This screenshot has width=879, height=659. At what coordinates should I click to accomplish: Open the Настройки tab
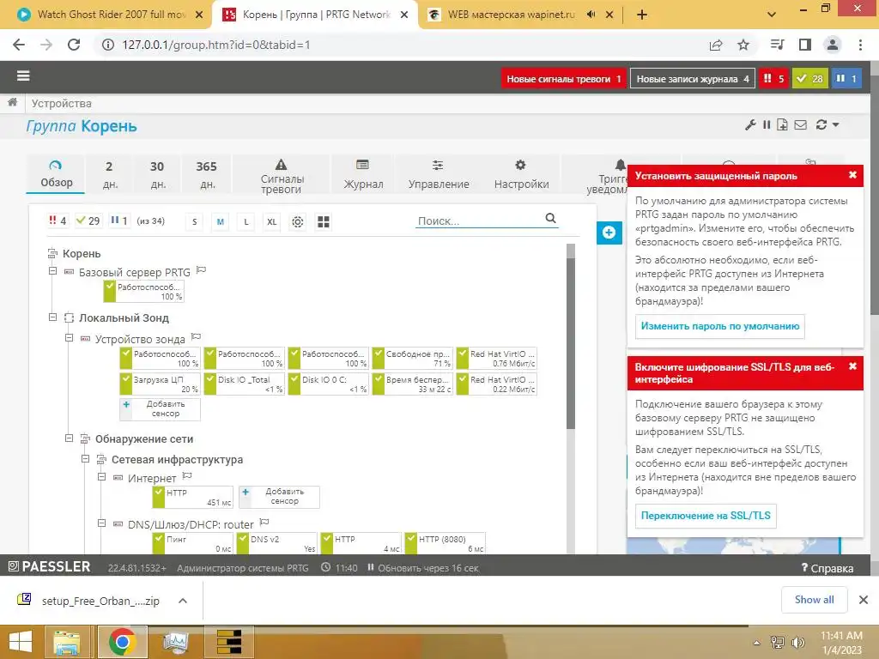521,175
